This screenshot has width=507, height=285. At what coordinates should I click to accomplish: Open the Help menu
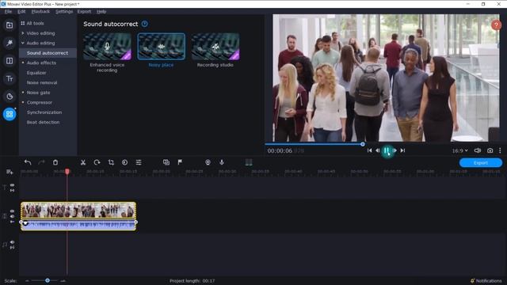pyautogui.click(x=101, y=11)
